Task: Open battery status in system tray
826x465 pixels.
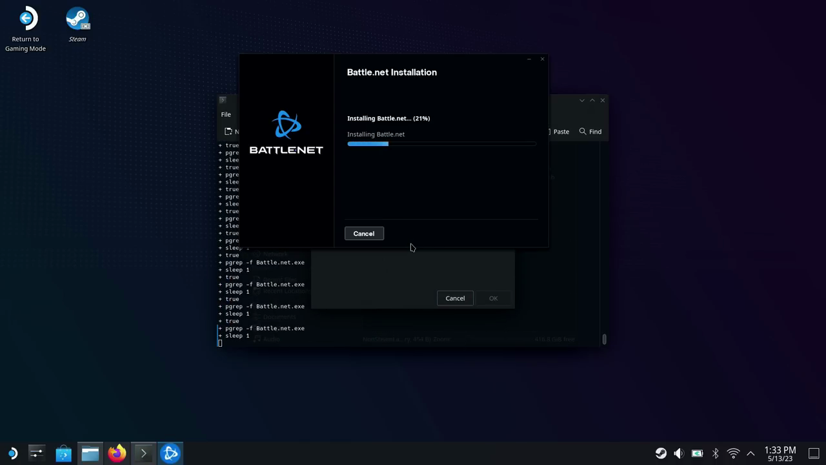Action: click(x=697, y=453)
